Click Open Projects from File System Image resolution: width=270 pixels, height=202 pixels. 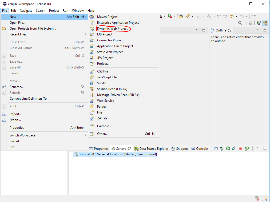[33, 29]
